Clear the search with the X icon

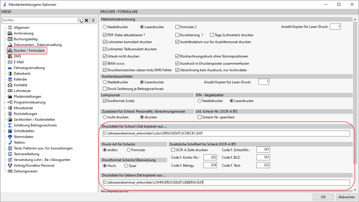(x=86, y=20)
